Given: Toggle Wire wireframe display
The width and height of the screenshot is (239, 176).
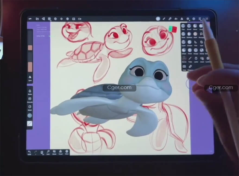Looking at the screenshot, I should 67,152.
